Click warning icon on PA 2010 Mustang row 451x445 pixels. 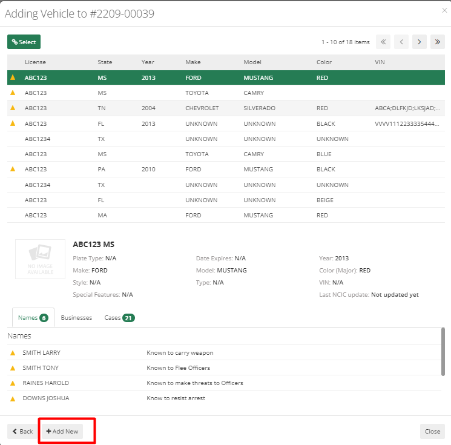[13, 169]
